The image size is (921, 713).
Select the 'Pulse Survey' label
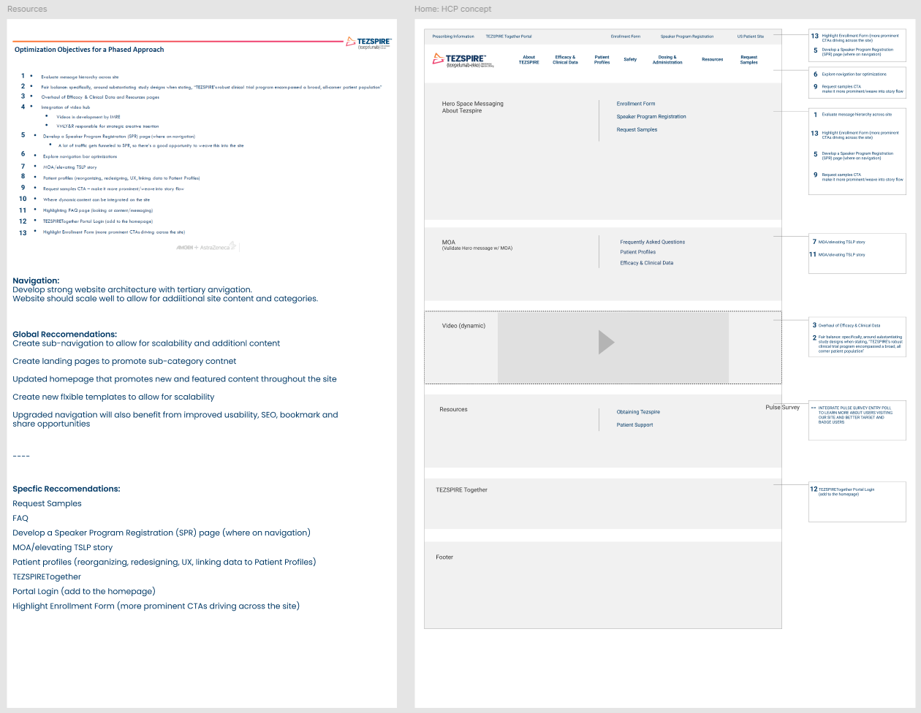(783, 407)
